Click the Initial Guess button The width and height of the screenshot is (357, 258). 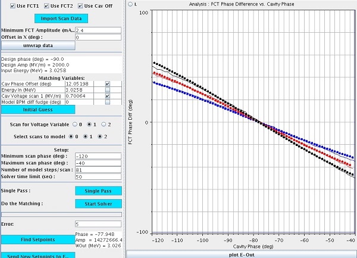[37, 110]
